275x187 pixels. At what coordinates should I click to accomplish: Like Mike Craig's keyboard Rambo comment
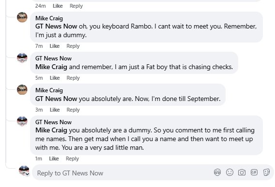point(55,46)
